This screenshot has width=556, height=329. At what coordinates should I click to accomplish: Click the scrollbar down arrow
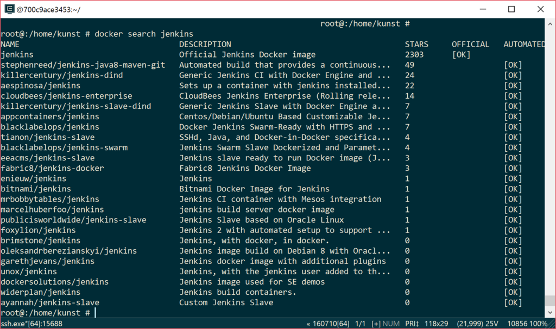coord(550,312)
